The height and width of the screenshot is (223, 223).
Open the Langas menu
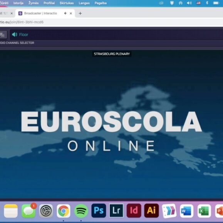click(84, 3)
